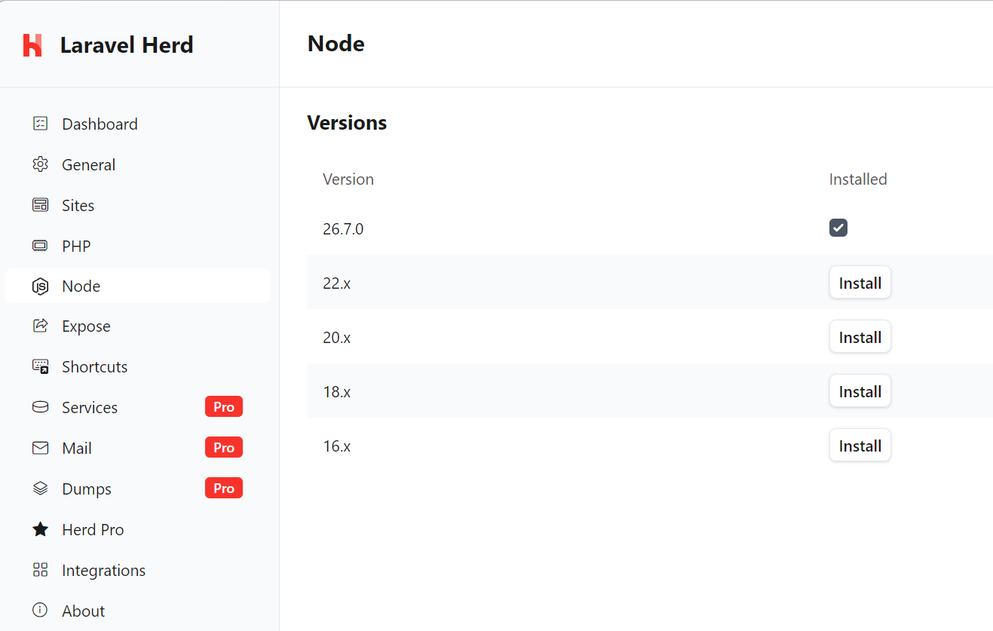Screen dimensions: 993x631
Task: Open the Herd Pro page
Action: pyautogui.click(x=137, y=529)
